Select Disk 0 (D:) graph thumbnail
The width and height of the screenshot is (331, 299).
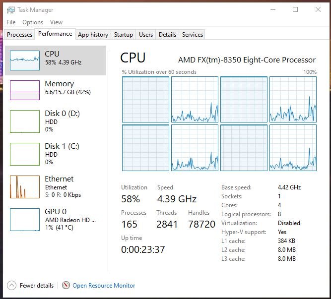(x=25, y=121)
